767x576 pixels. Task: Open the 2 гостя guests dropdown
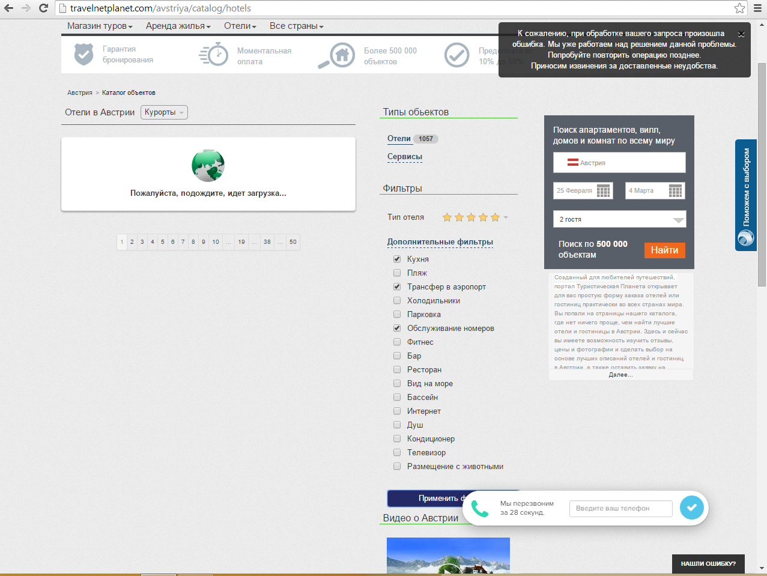point(619,219)
